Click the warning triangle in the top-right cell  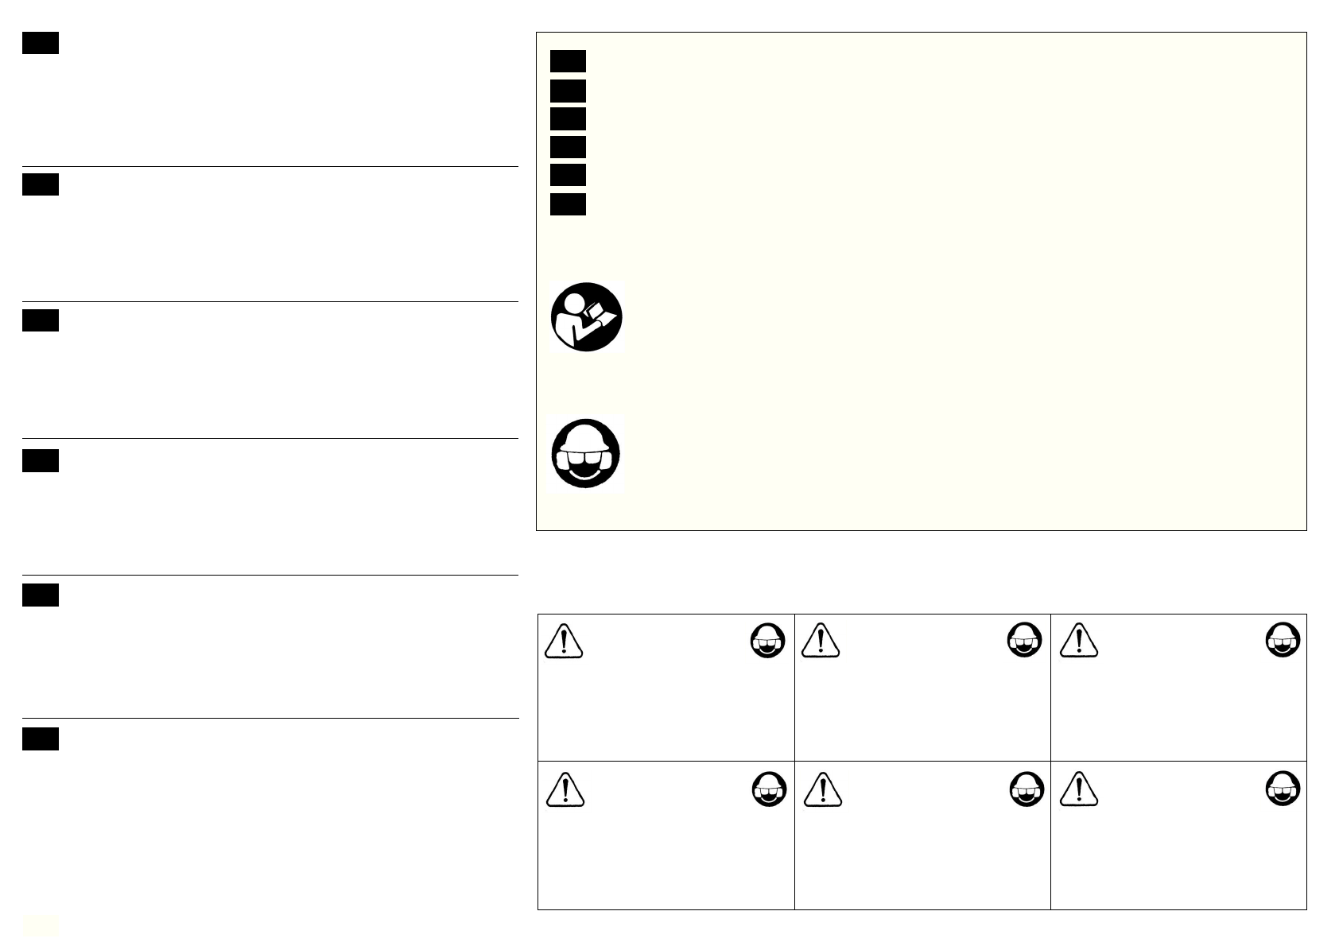tap(1078, 641)
